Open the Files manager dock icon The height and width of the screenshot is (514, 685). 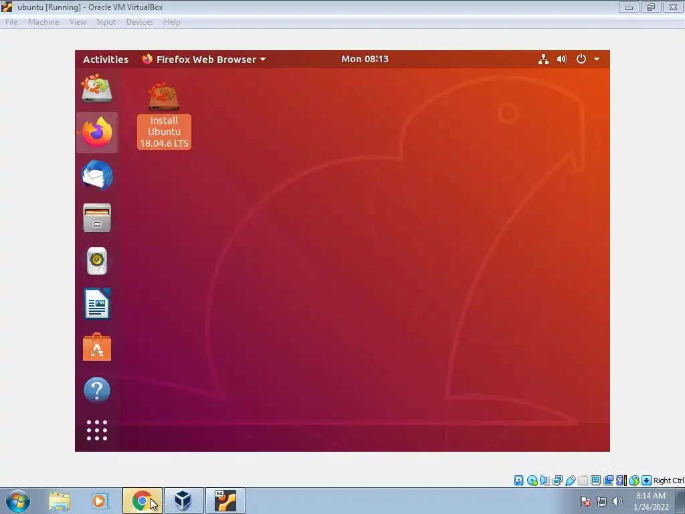(97, 218)
